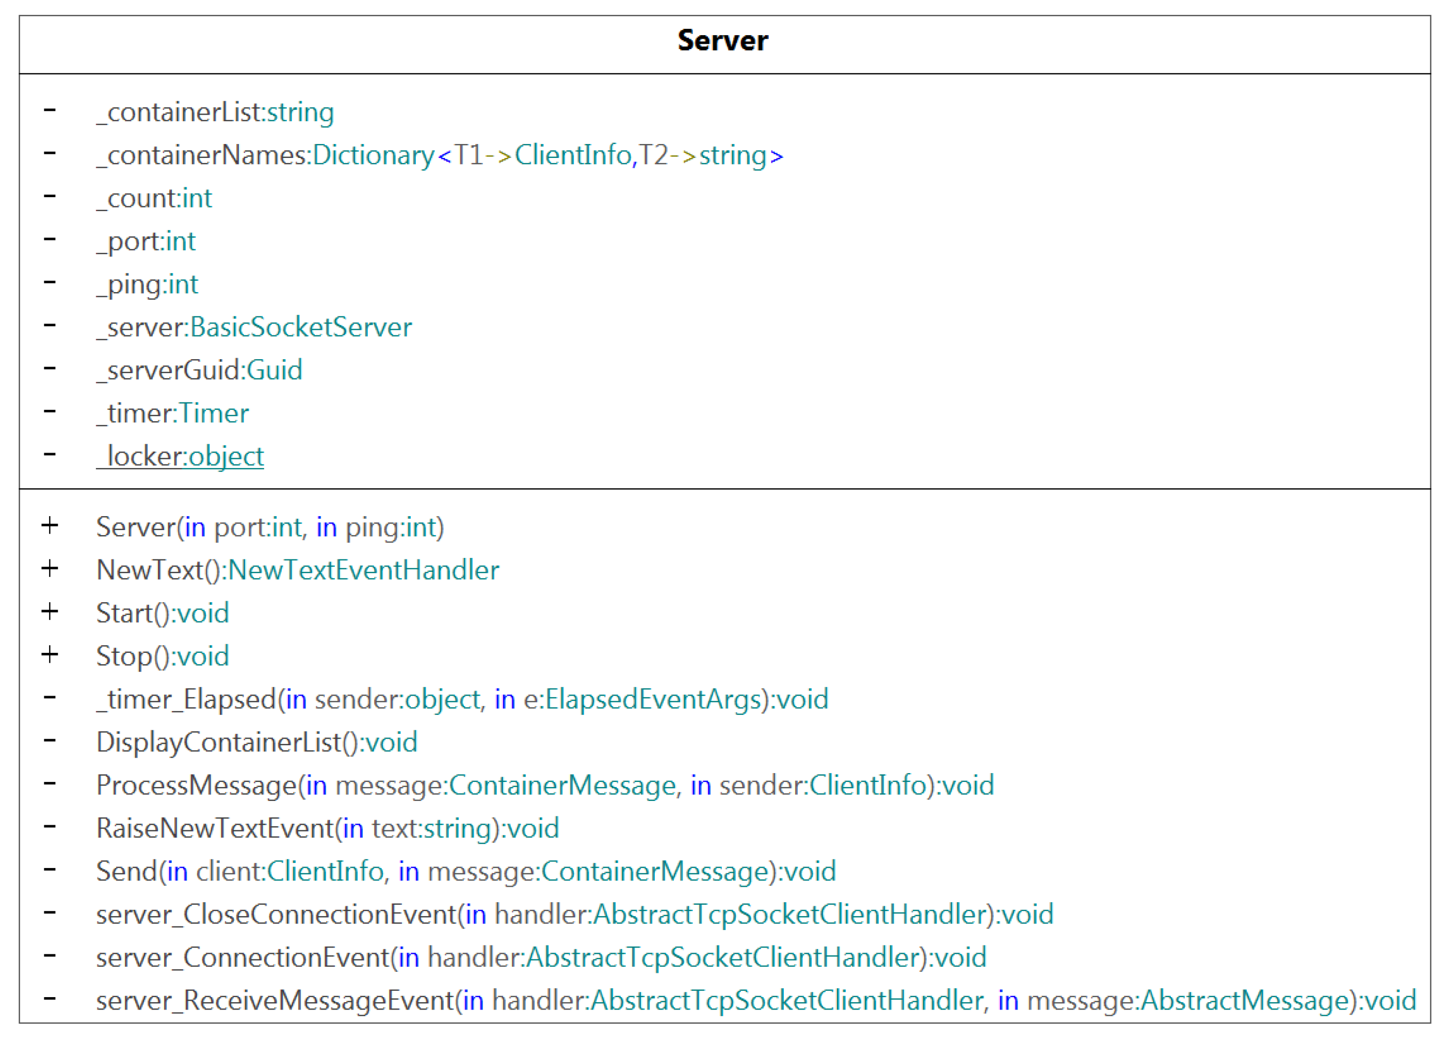Image resolution: width=1450 pixels, height=1042 pixels.
Task: Click the BasicSocketServer type link
Action: (x=301, y=327)
